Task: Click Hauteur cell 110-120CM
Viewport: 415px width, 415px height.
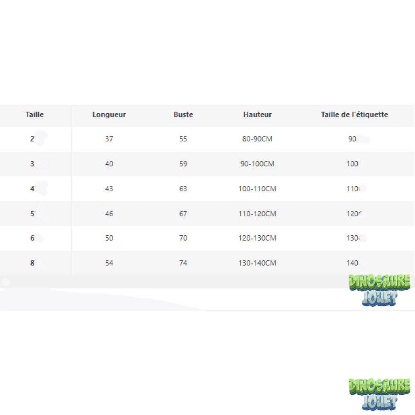Action: tap(257, 214)
